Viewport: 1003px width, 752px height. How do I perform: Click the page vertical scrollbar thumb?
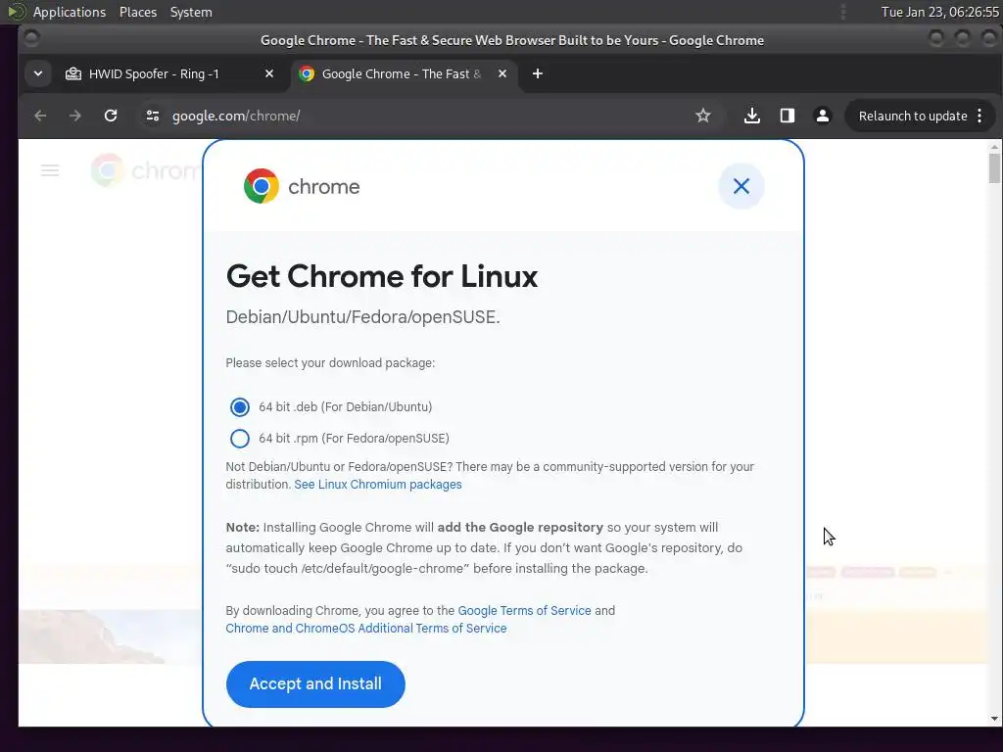click(994, 167)
